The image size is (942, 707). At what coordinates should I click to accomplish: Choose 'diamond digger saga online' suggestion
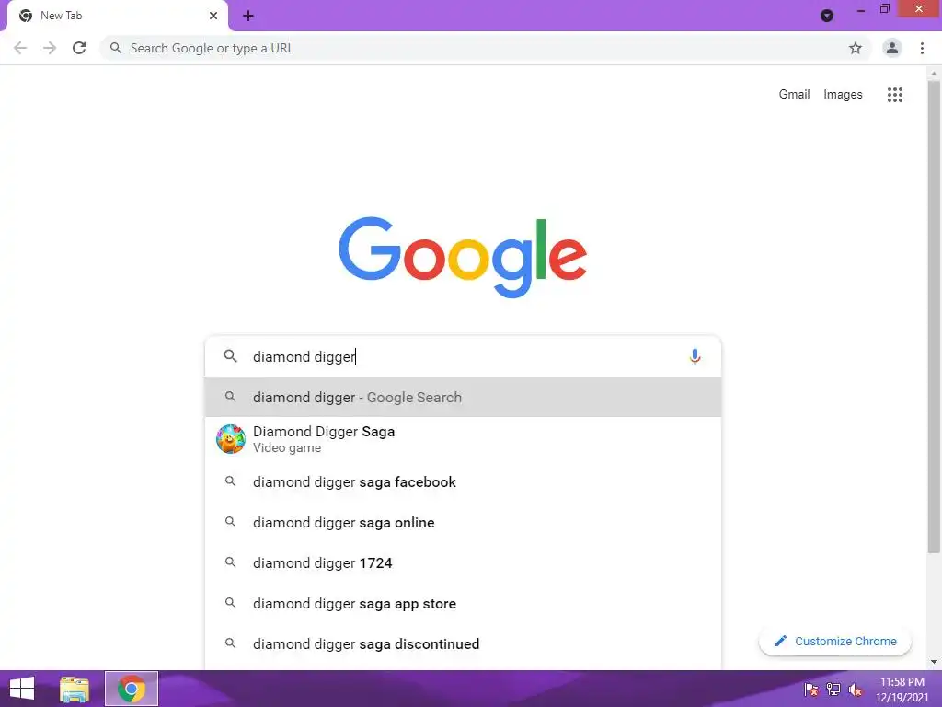click(x=464, y=523)
